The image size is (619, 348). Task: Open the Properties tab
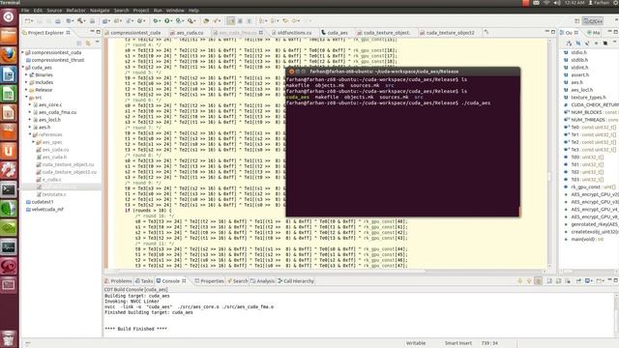(x=209, y=281)
